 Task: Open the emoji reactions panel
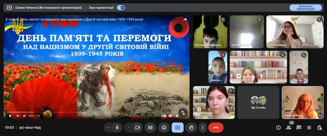164,128
